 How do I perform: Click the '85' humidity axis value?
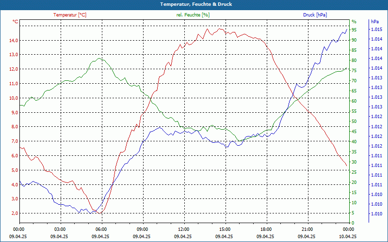click(x=354, y=50)
